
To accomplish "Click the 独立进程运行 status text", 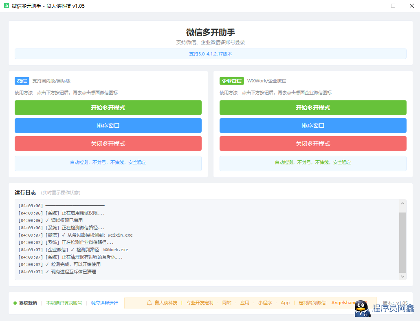I will pyautogui.click(x=105, y=303).
